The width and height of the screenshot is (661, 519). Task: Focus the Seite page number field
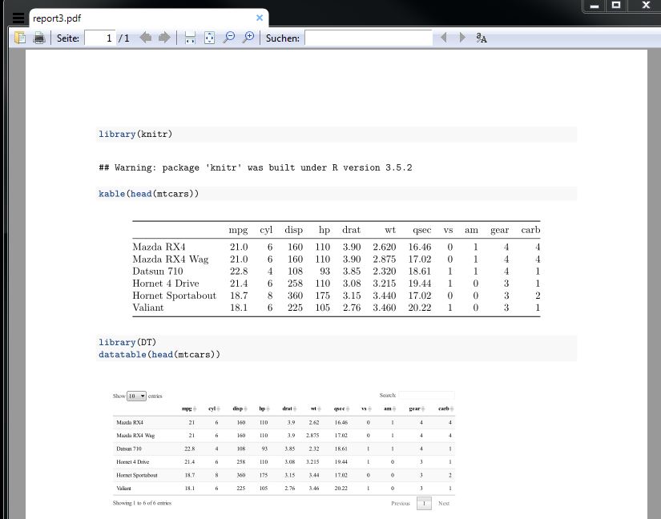99,38
